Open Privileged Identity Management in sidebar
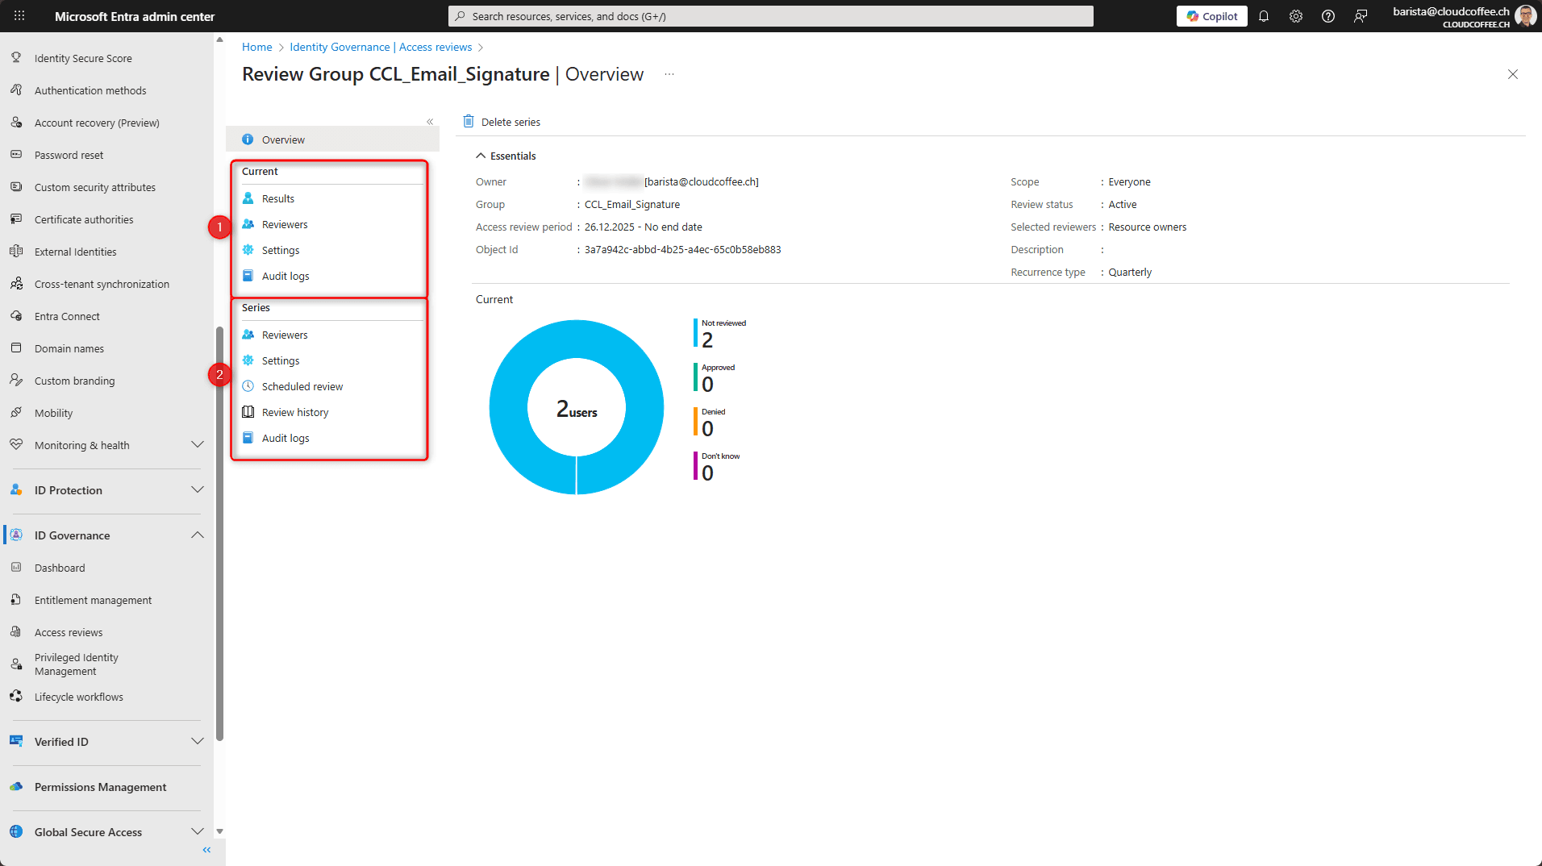The height and width of the screenshot is (866, 1542). [77, 664]
